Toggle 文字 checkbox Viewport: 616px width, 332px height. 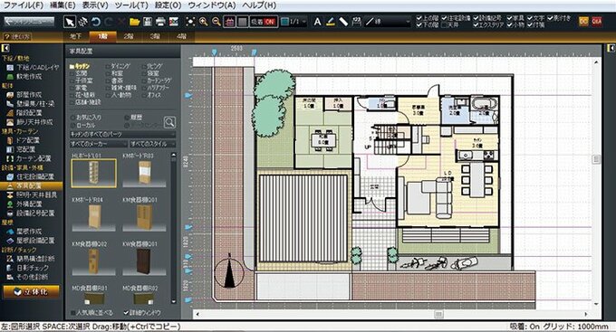tap(530, 18)
